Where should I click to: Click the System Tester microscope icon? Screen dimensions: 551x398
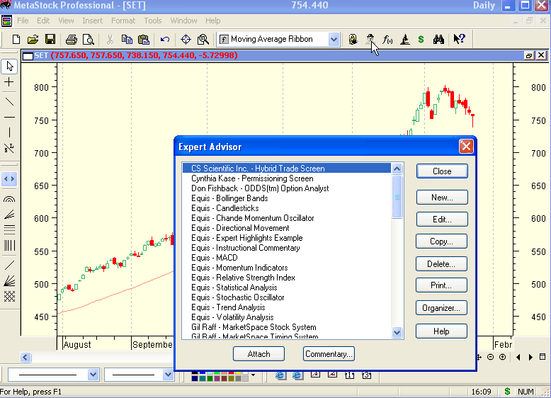(405, 40)
